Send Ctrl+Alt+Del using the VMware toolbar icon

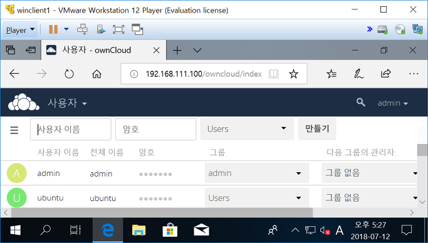(82, 29)
